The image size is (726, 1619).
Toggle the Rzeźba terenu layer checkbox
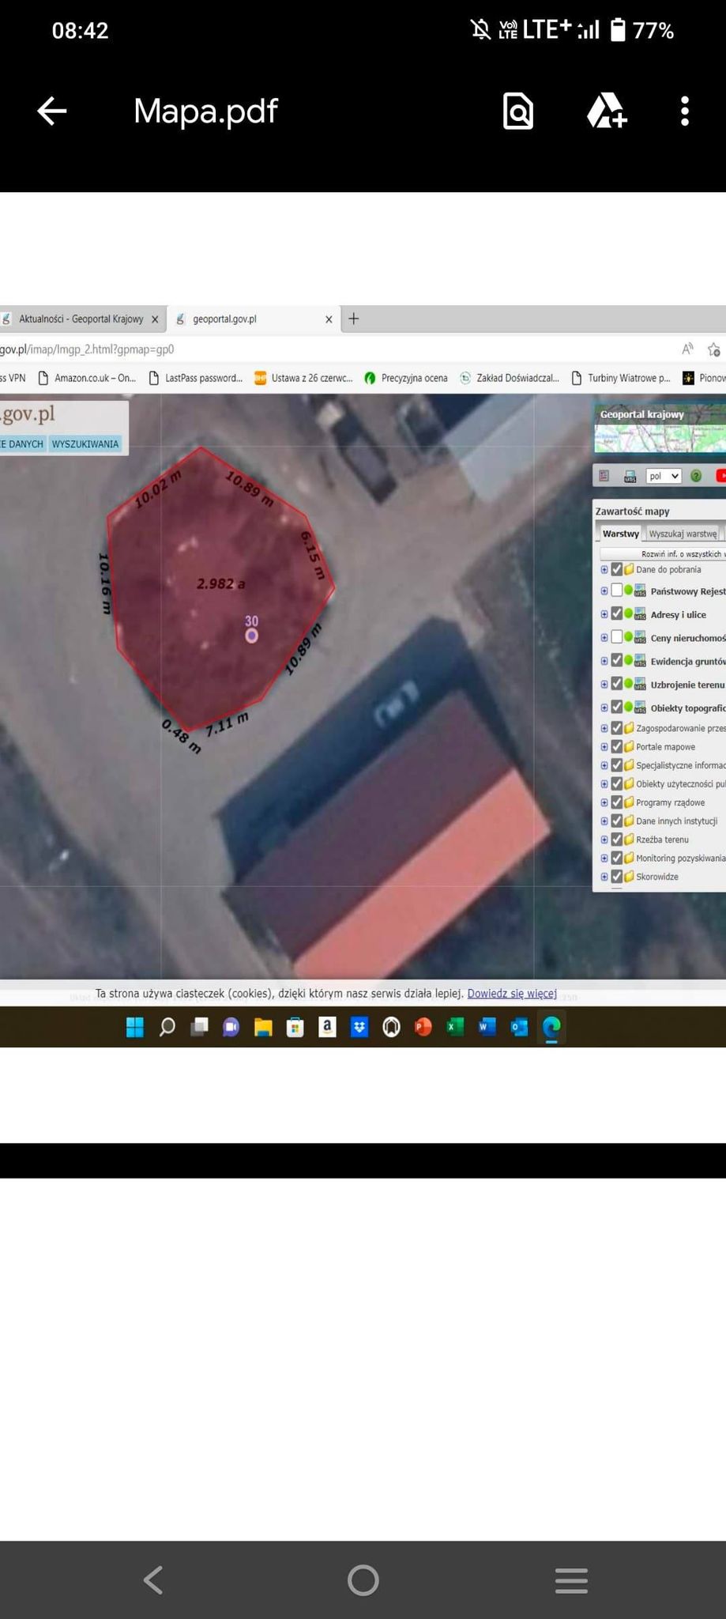click(617, 840)
